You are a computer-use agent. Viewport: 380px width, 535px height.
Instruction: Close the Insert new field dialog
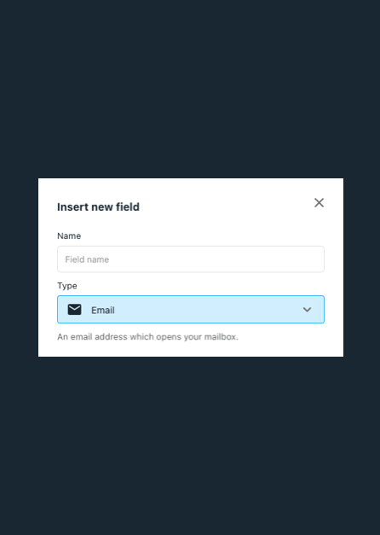pyautogui.click(x=319, y=203)
